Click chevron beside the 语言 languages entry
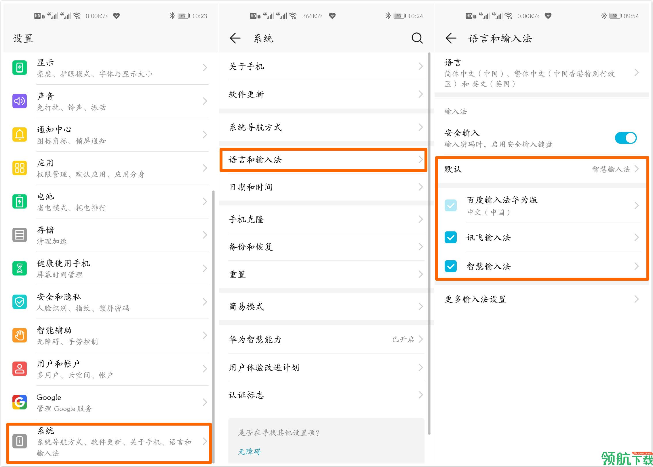Viewport: 653px width, 467px height. 636,73
